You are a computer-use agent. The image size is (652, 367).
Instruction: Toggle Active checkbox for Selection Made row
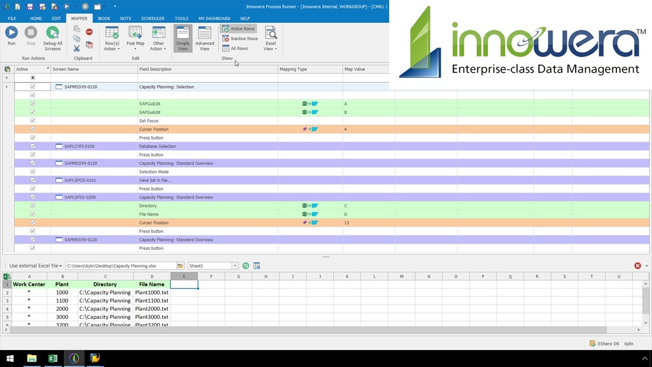(x=33, y=172)
